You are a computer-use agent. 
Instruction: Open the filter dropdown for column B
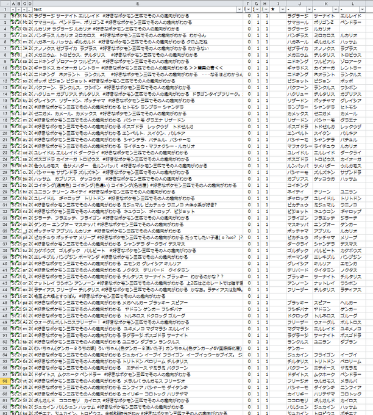coord(19,10)
